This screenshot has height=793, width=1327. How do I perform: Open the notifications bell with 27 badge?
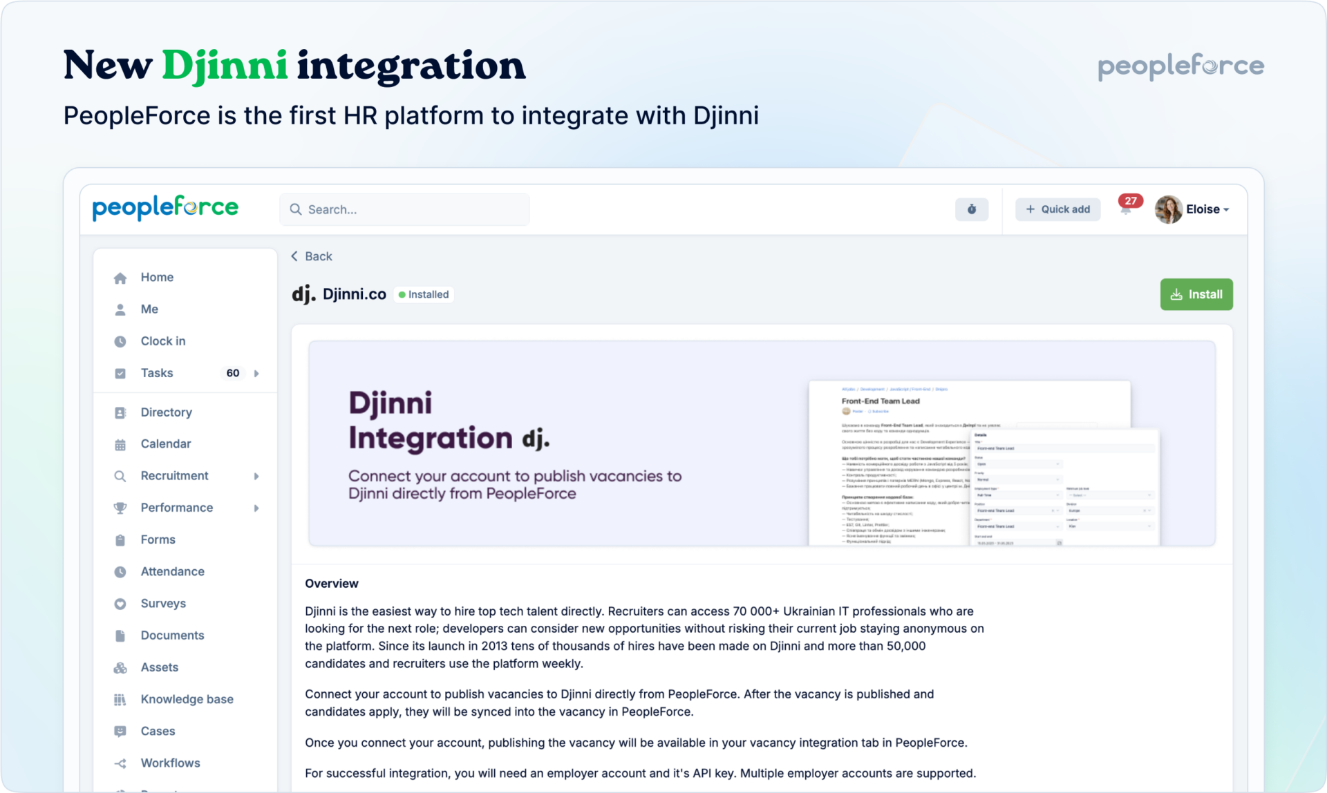pos(1126,209)
